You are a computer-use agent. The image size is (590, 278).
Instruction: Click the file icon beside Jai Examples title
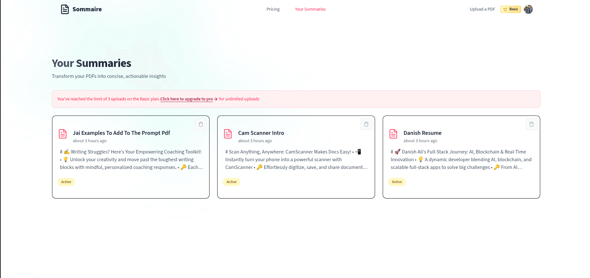tap(63, 134)
